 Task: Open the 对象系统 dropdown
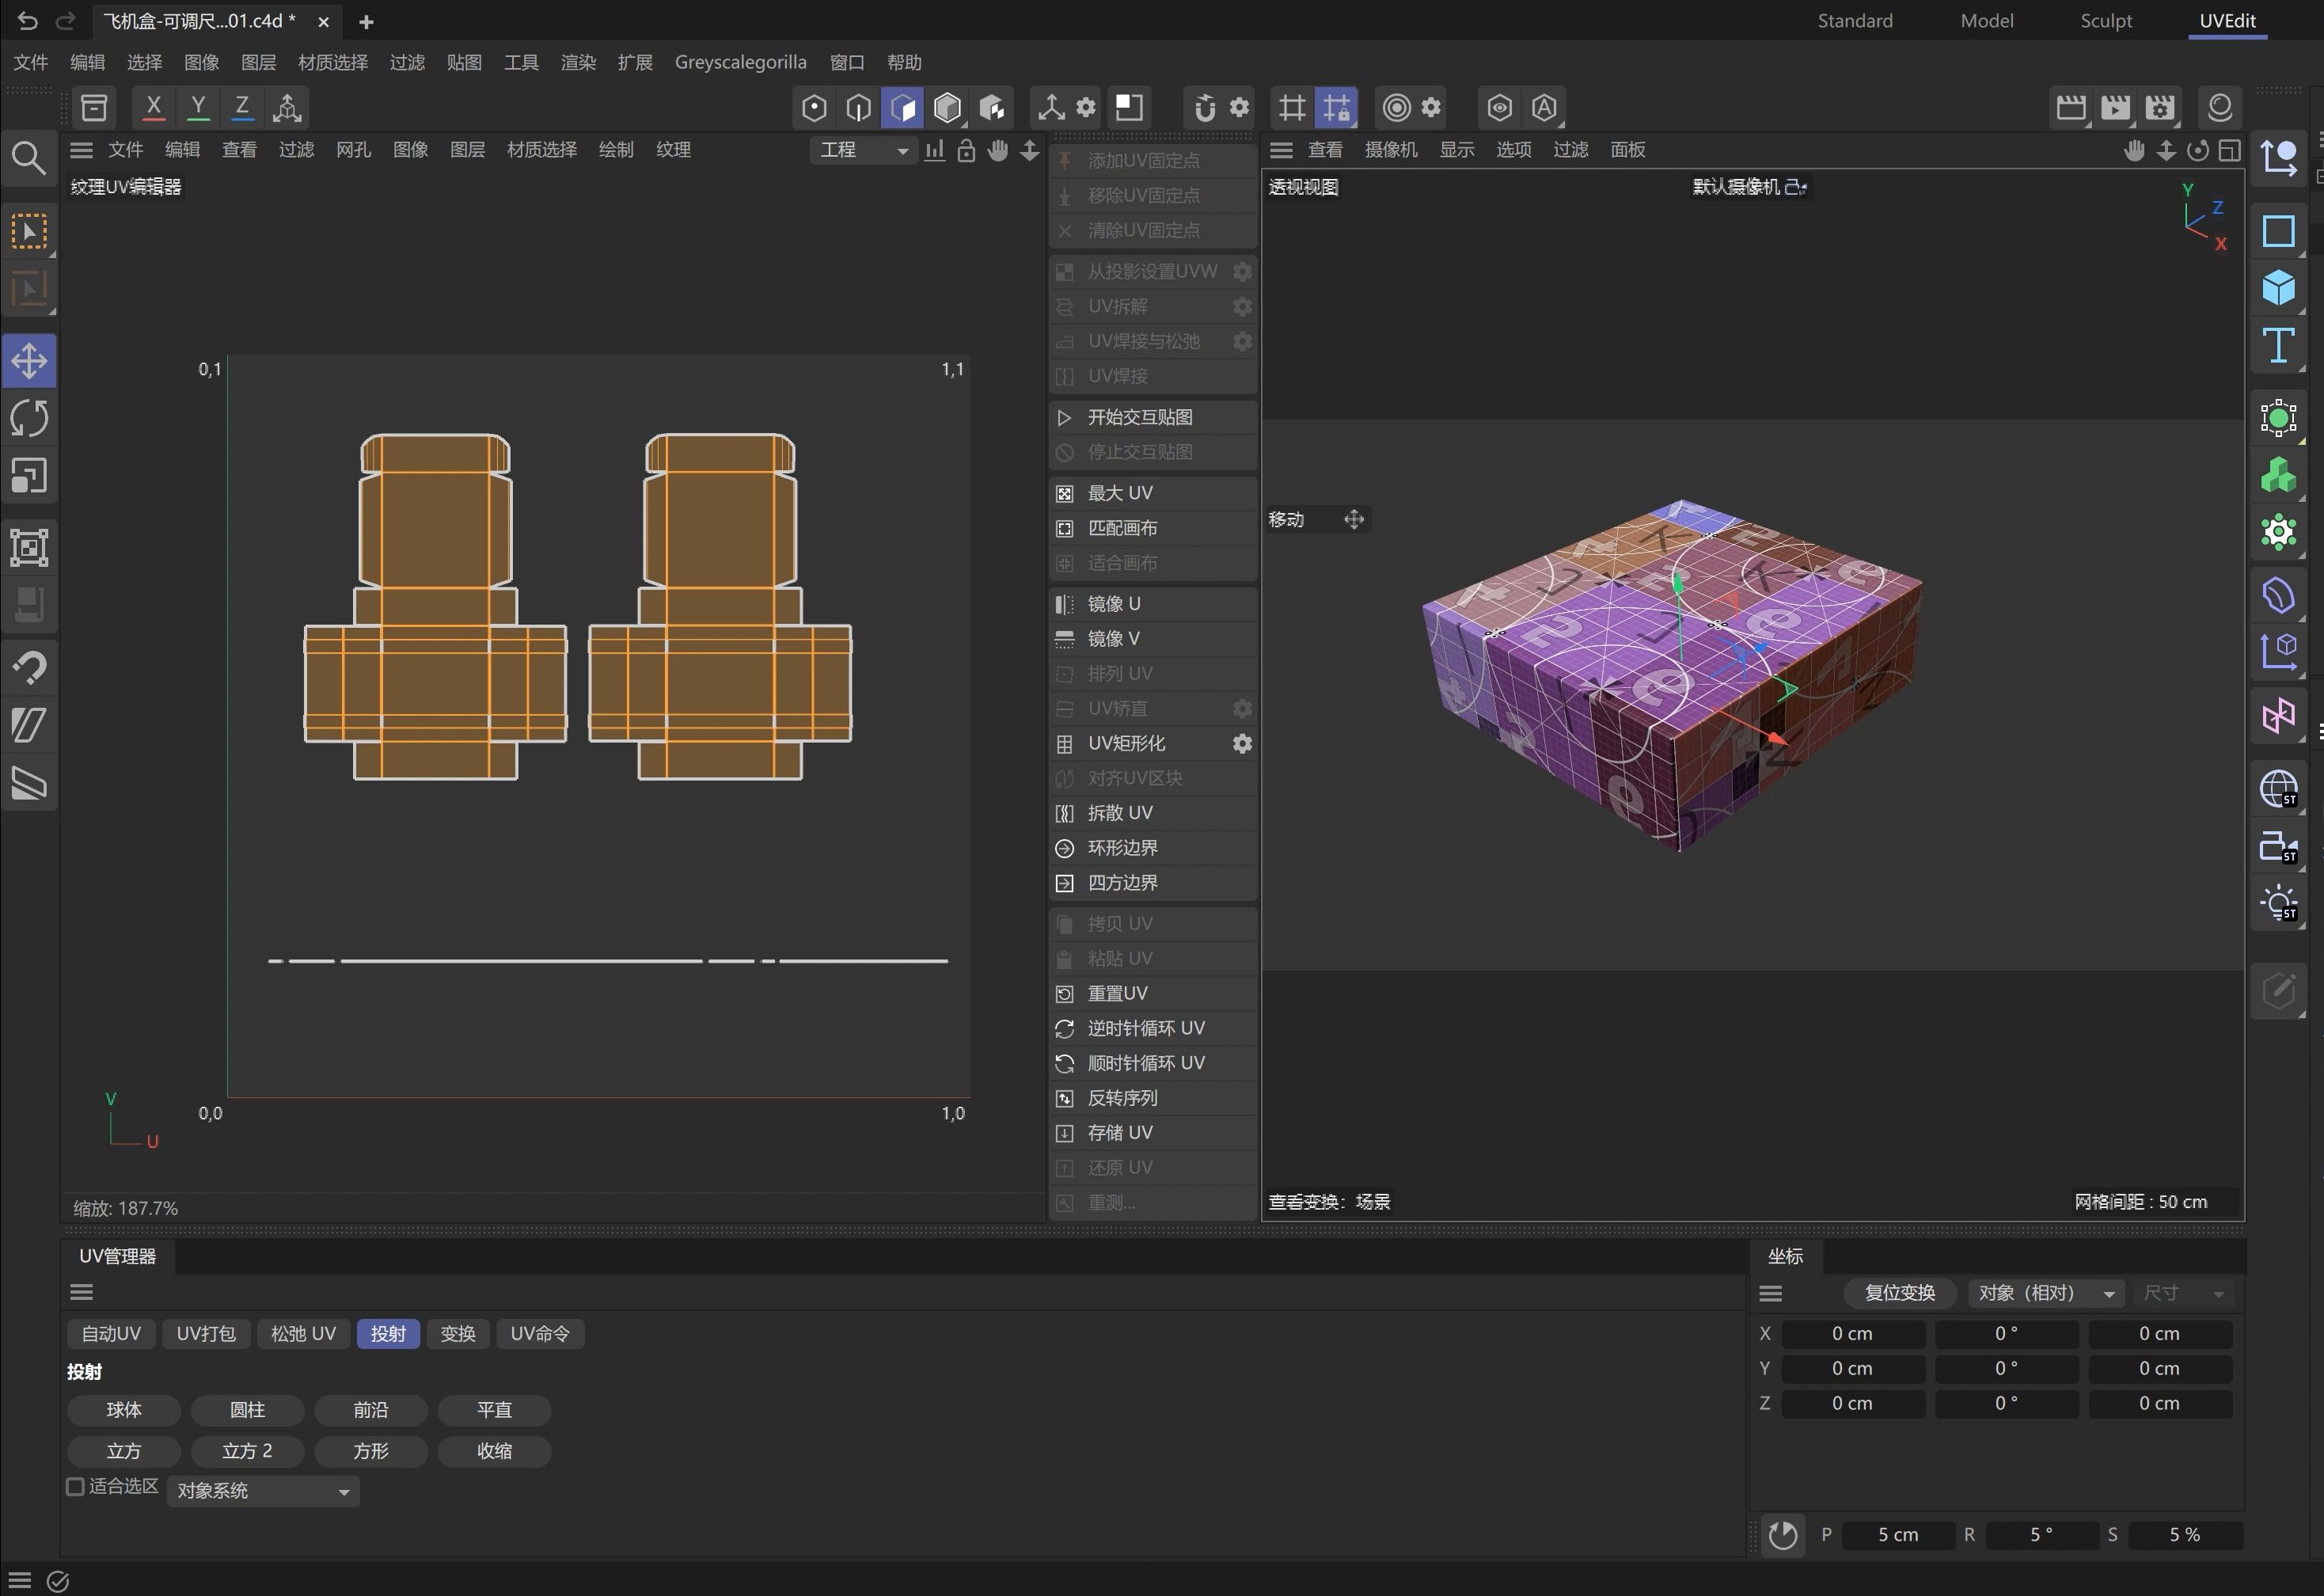click(x=263, y=1491)
